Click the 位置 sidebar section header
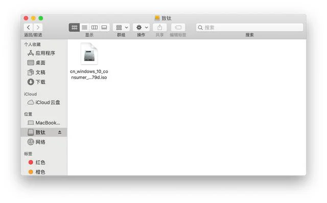The image size is (327, 203). click(x=28, y=114)
